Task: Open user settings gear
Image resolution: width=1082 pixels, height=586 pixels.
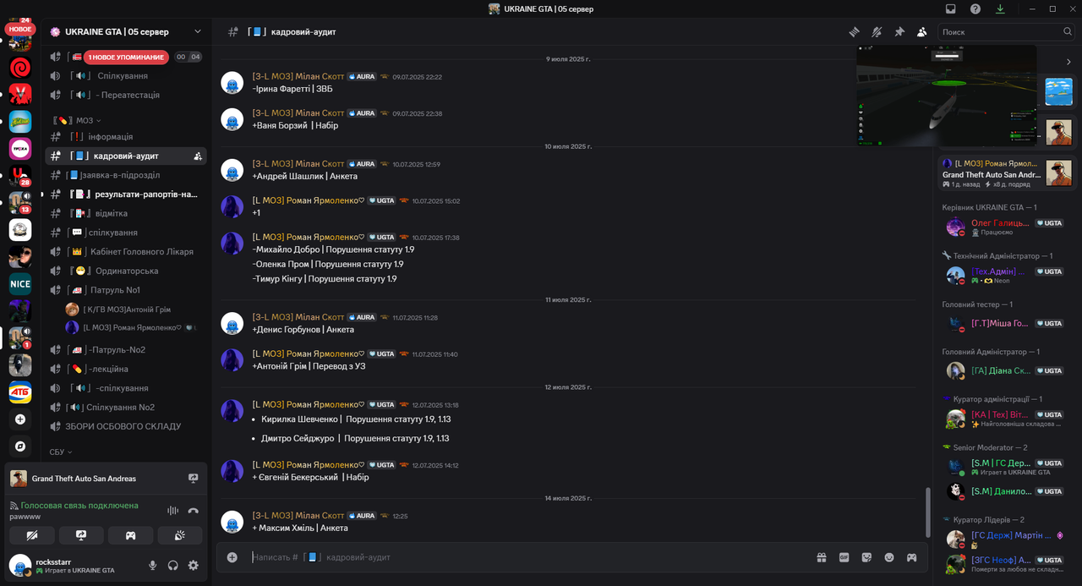Action: pyautogui.click(x=194, y=566)
